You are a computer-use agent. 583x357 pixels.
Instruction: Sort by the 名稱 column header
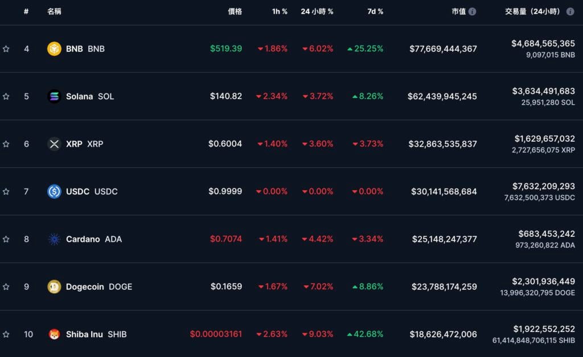[55, 11]
